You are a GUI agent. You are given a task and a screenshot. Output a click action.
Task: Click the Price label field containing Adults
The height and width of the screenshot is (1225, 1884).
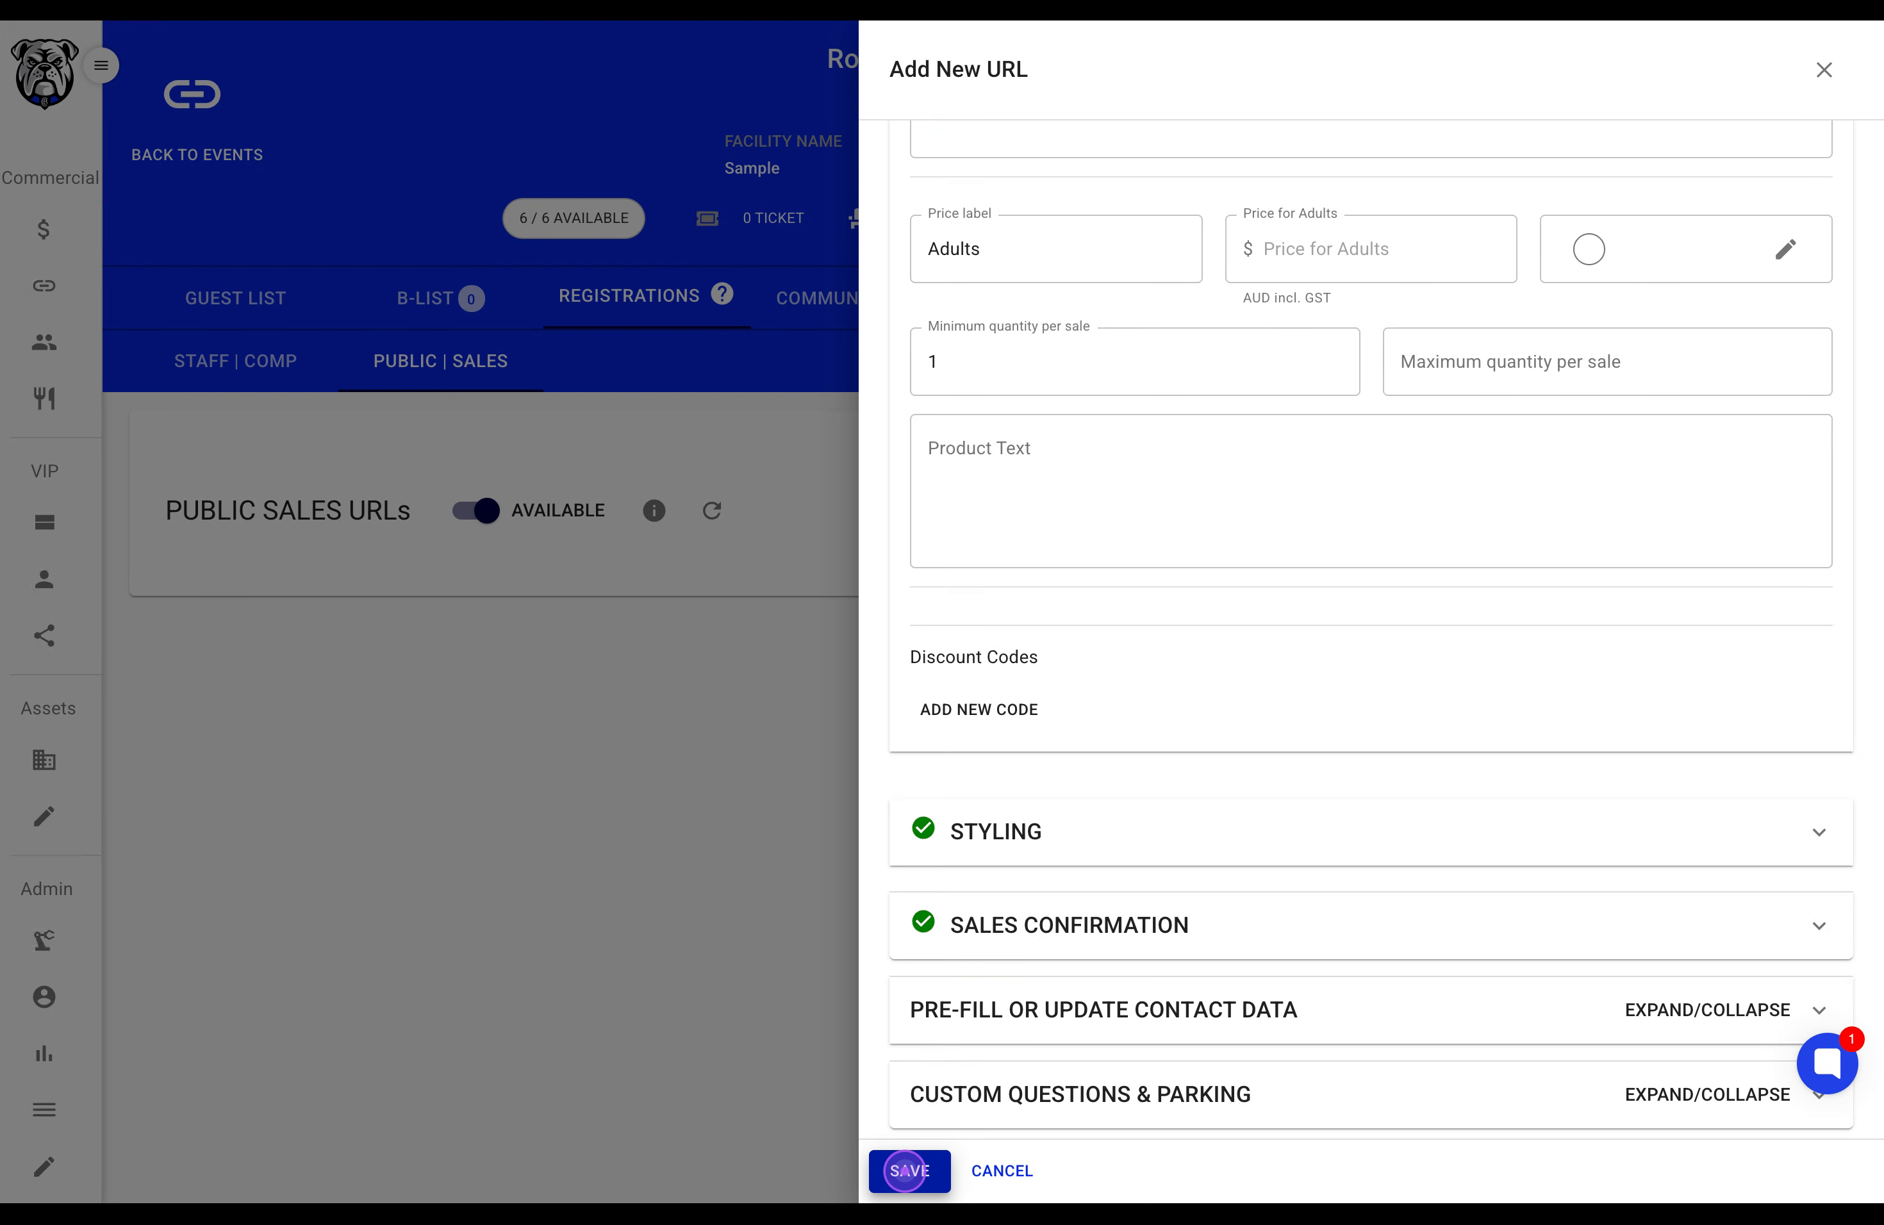pyautogui.click(x=1056, y=249)
